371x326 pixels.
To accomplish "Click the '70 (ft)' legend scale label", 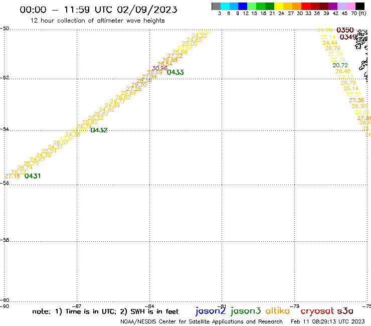I will pos(358,13).
